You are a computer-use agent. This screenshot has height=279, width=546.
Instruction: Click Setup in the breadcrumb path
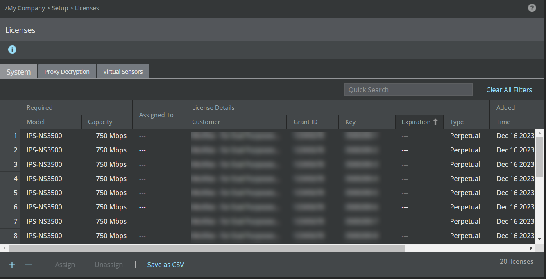[x=60, y=8]
